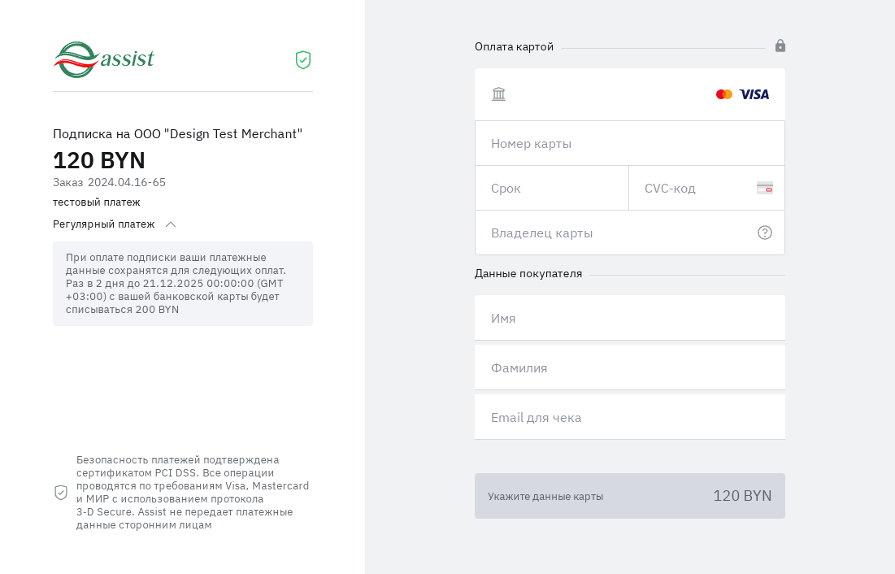Screen dimensions: 895x574
Task: Click the recurring payment notice text box
Action: pos(183,284)
